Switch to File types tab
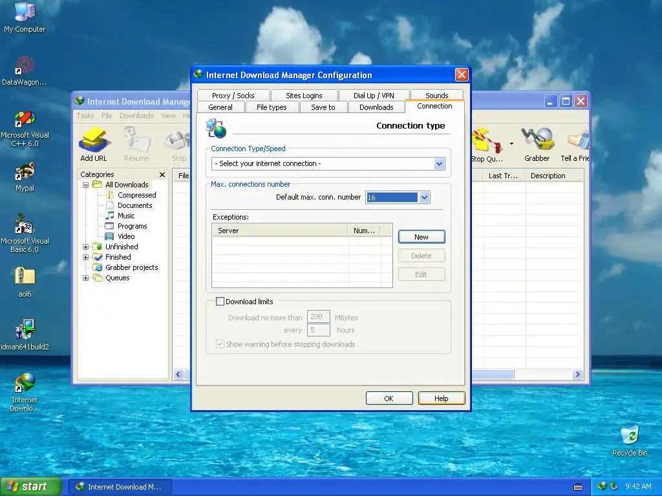 pos(272,107)
